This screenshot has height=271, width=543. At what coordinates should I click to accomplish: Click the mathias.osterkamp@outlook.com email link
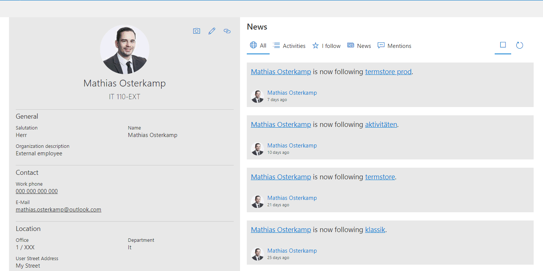58,210
